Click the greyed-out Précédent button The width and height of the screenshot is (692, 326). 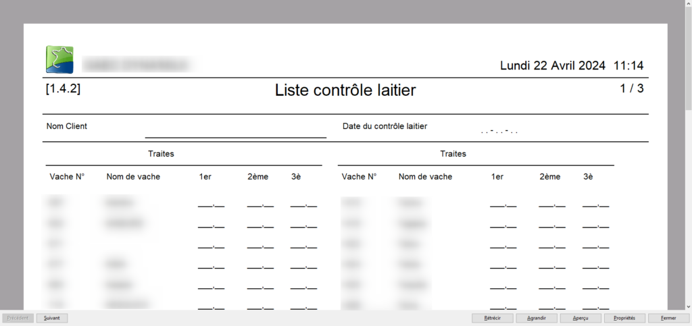pos(18,318)
